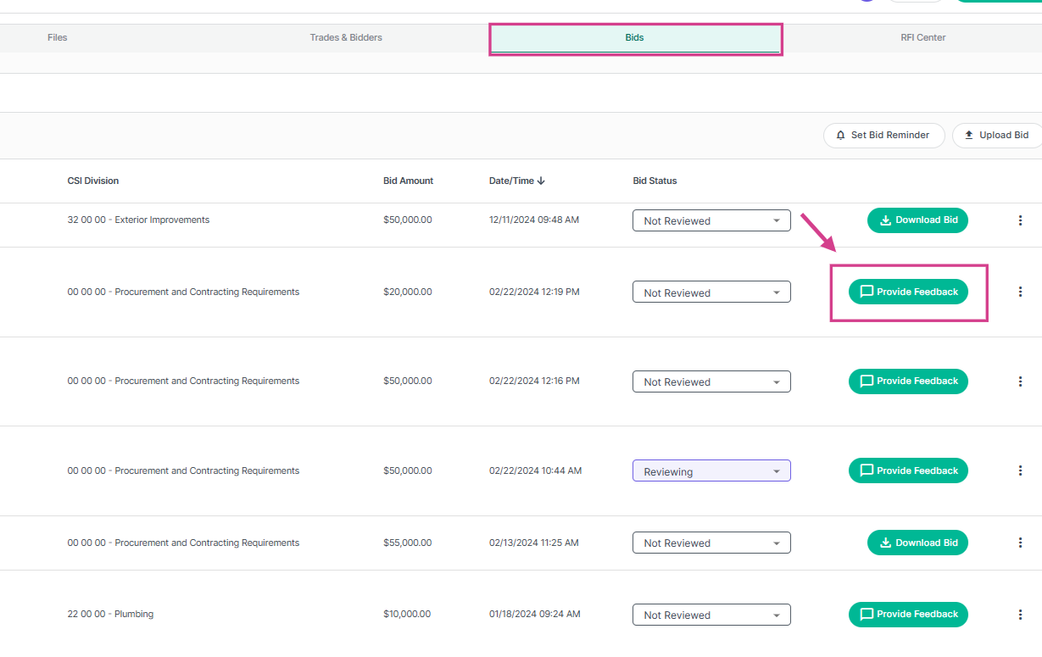
Task: Click descending sort arrow beside Date/Time
Action: 542,181
